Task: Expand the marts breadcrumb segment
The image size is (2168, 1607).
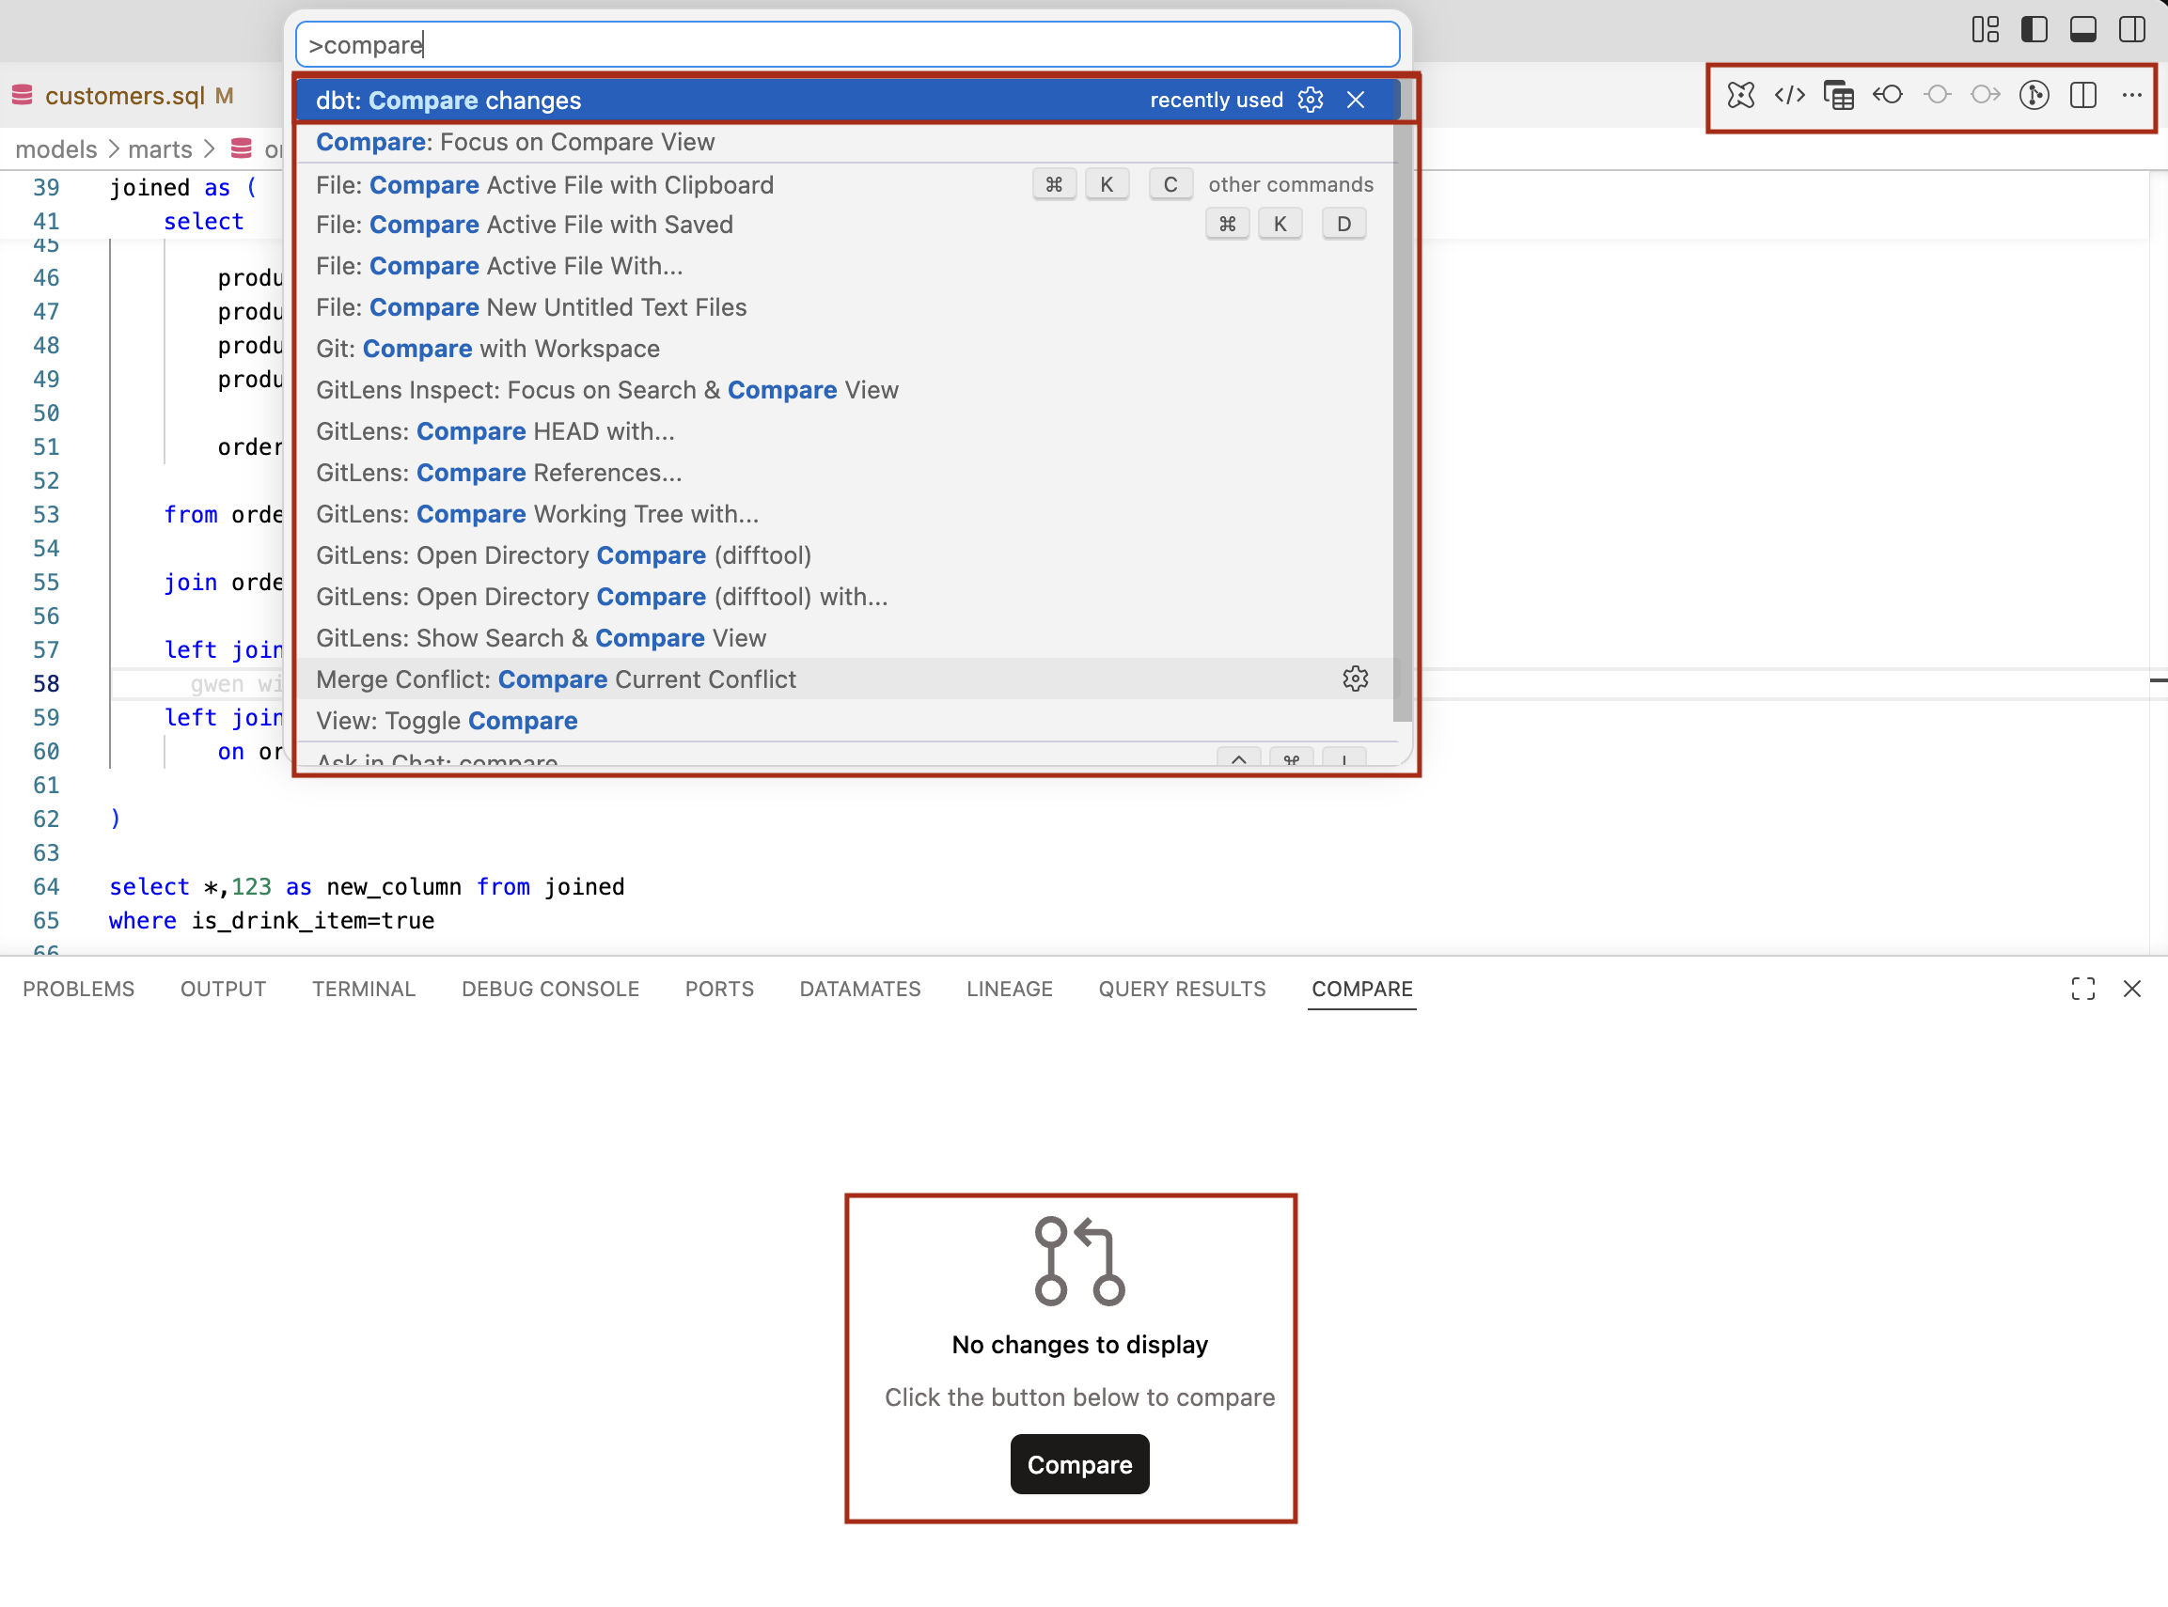Action: (x=160, y=148)
